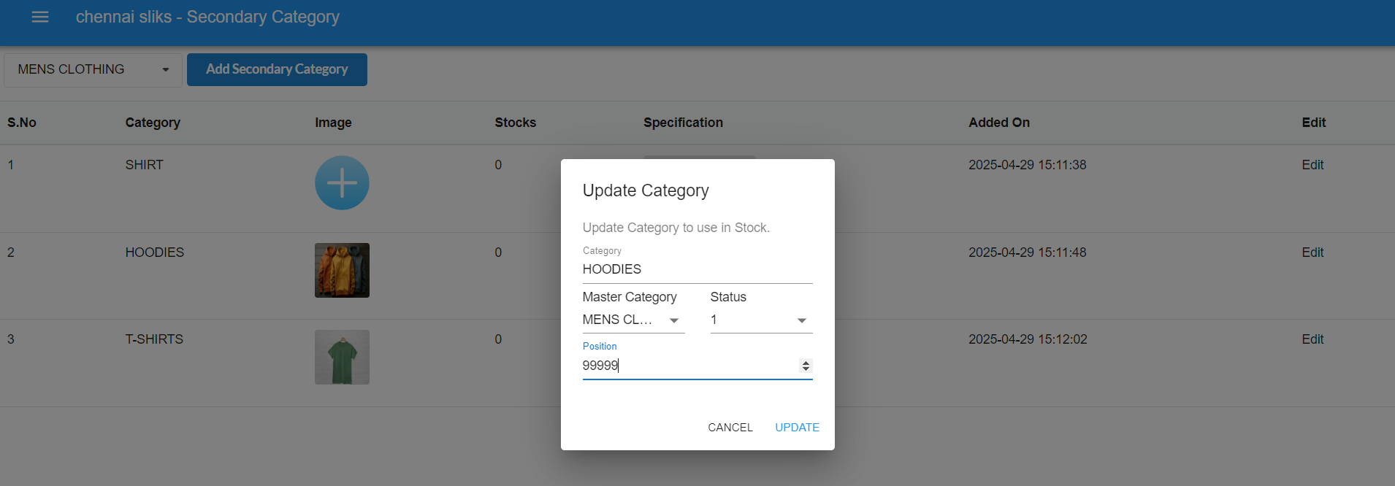Open the Status dropdown in dialog
Image resolution: width=1395 pixels, height=486 pixels.
[760, 320]
